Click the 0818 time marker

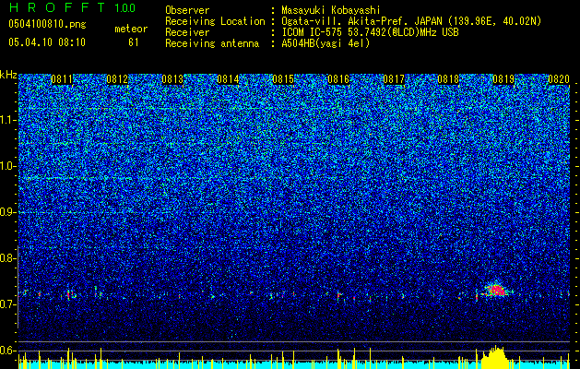pos(448,79)
